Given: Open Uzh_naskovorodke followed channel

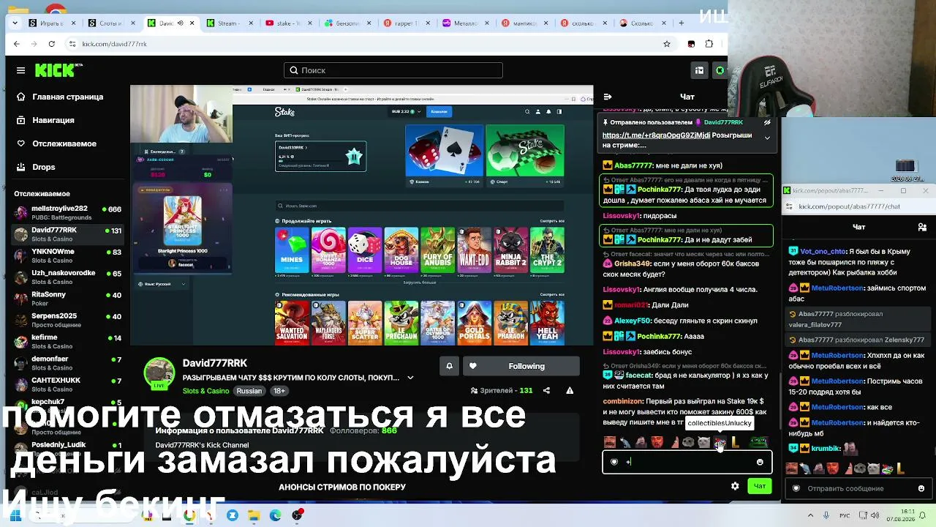Looking at the screenshot, I should pyautogui.click(x=68, y=277).
